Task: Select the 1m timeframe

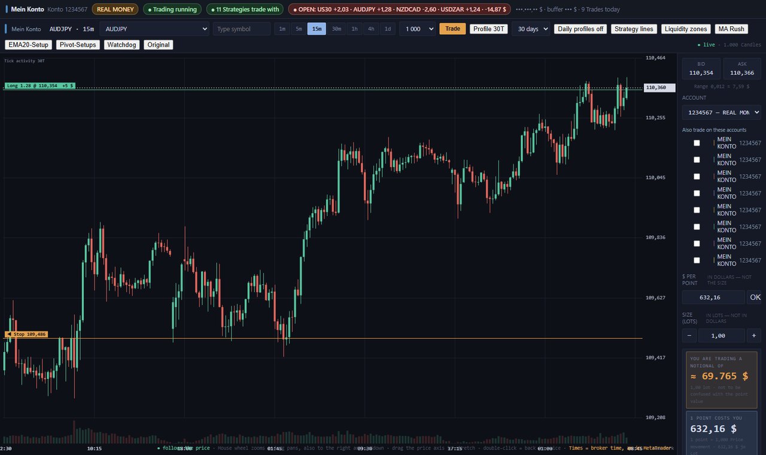Action: click(x=282, y=29)
